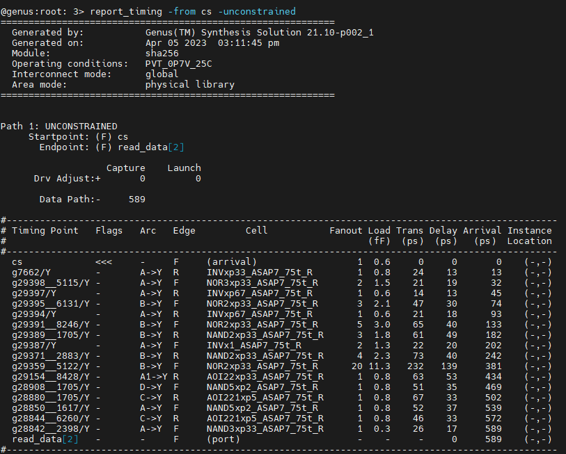
Task: Click cell NOR3xp33_ASAP7_75t_R
Action: click(x=262, y=283)
